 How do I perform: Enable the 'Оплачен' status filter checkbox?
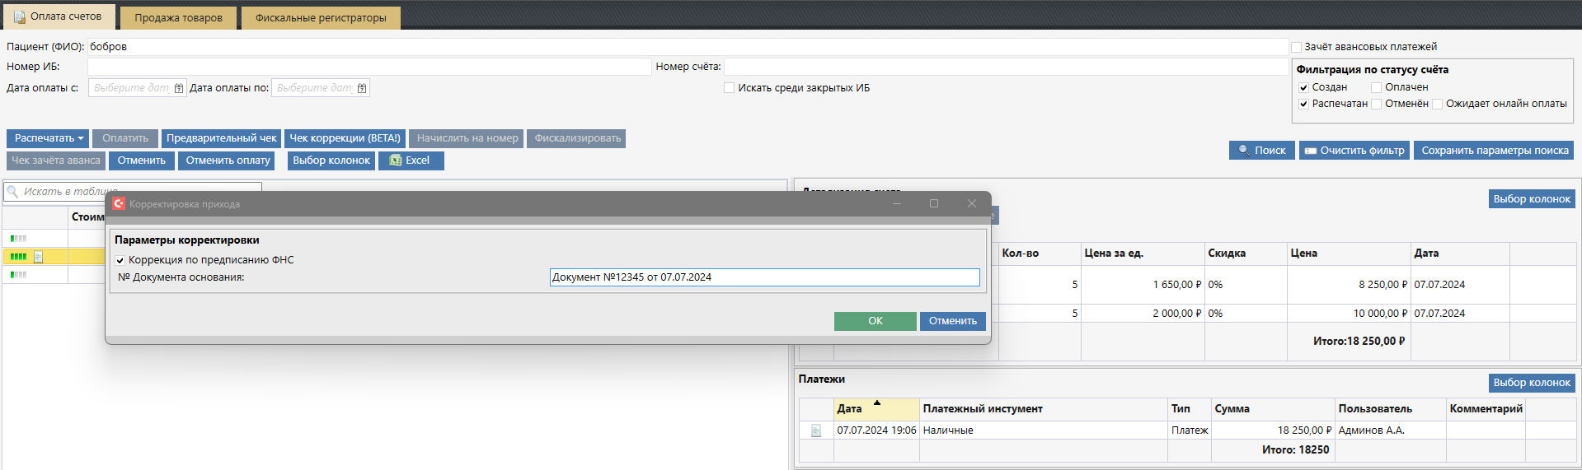coord(1376,87)
